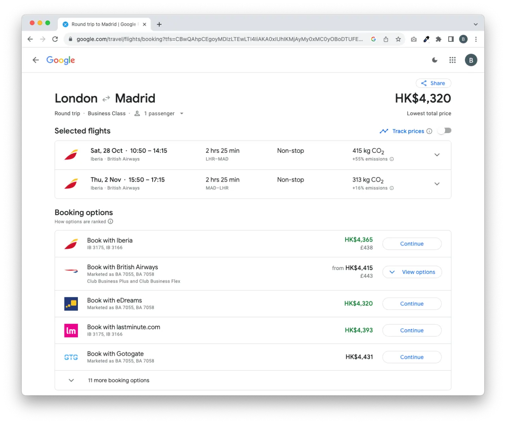Open the Chrome profile B avatar
The height and width of the screenshot is (424, 506).
point(463,39)
